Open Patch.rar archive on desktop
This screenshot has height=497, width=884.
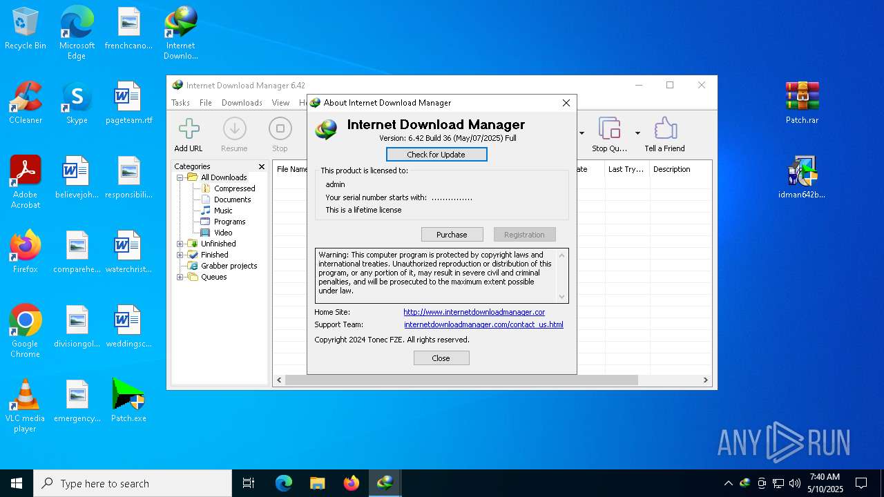coord(802,103)
